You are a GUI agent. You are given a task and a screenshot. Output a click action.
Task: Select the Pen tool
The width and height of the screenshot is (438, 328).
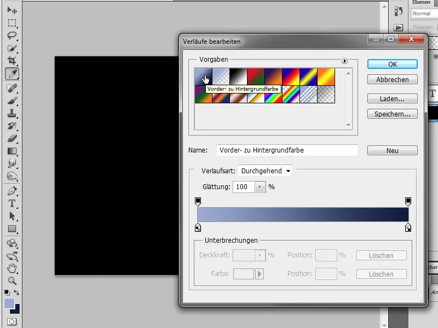pos(11,191)
